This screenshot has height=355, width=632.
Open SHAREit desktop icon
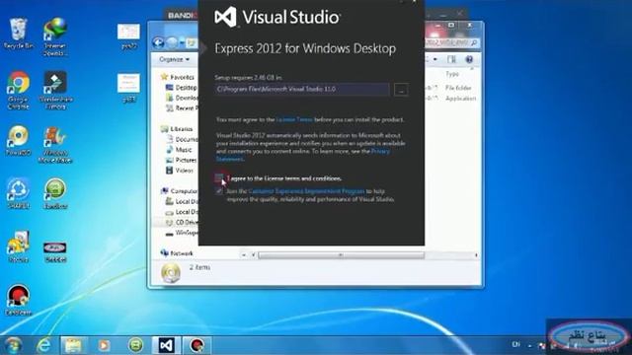tap(18, 193)
